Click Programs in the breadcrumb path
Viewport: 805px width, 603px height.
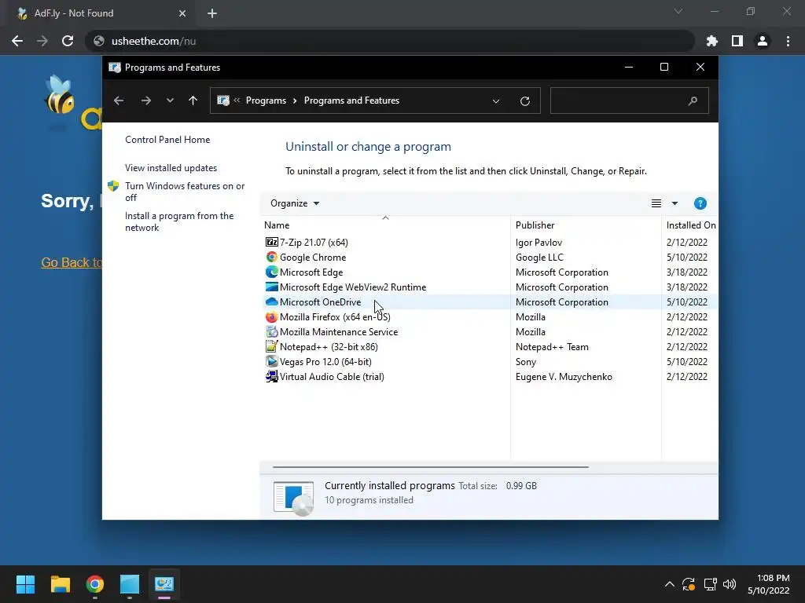[266, 100]
